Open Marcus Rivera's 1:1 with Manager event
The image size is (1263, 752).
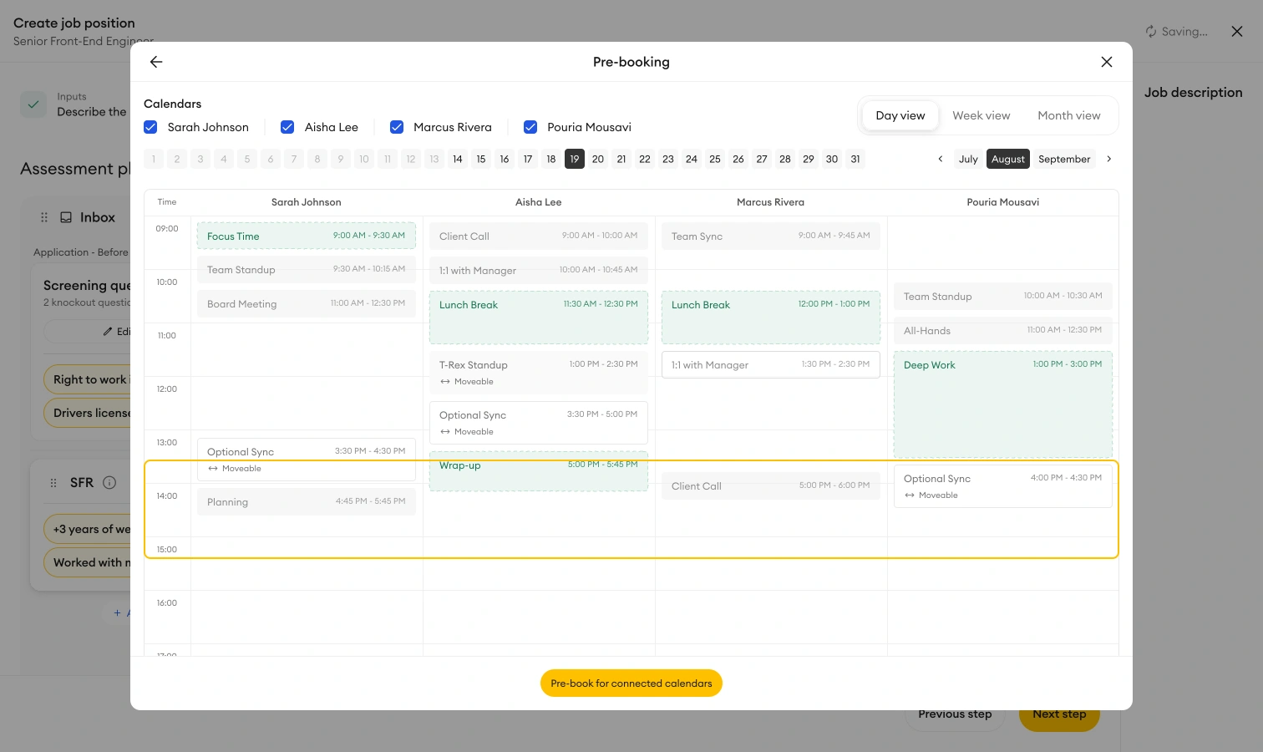pyautogui.click(x=771, y=364)
